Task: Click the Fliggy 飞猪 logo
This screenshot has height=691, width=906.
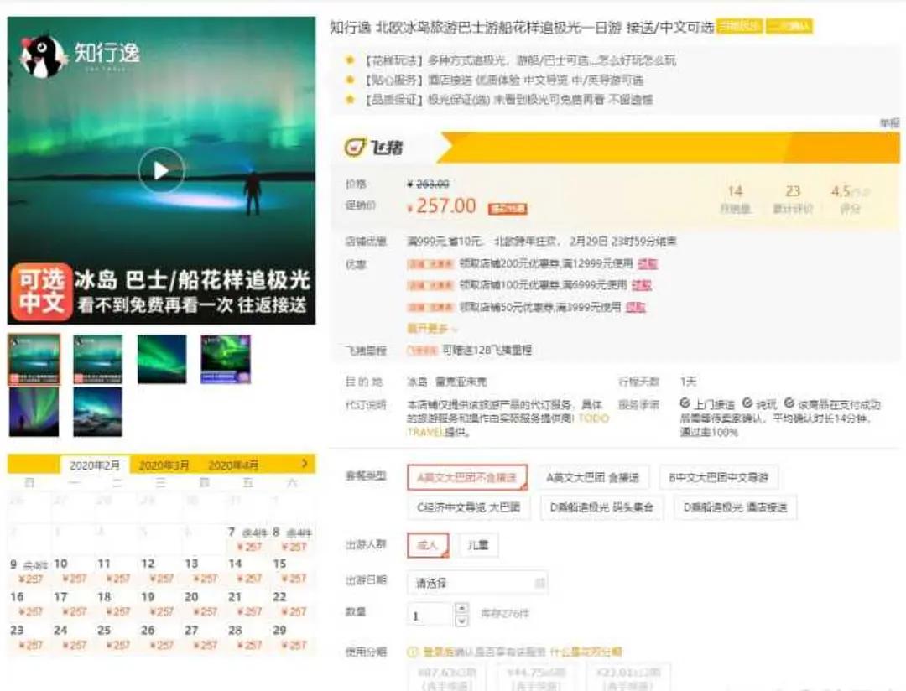Action: pos(373,148)
